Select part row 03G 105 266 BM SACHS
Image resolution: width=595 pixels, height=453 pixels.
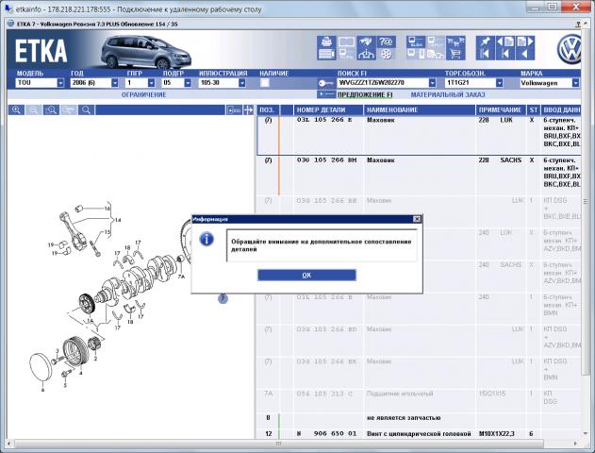pyautogui.click(x=419, y=176)
